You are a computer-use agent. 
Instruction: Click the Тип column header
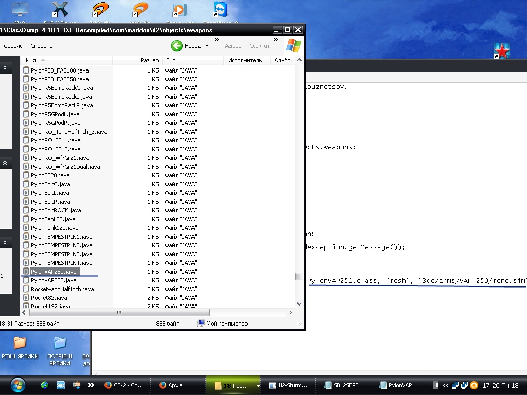[x=171, y=60]
